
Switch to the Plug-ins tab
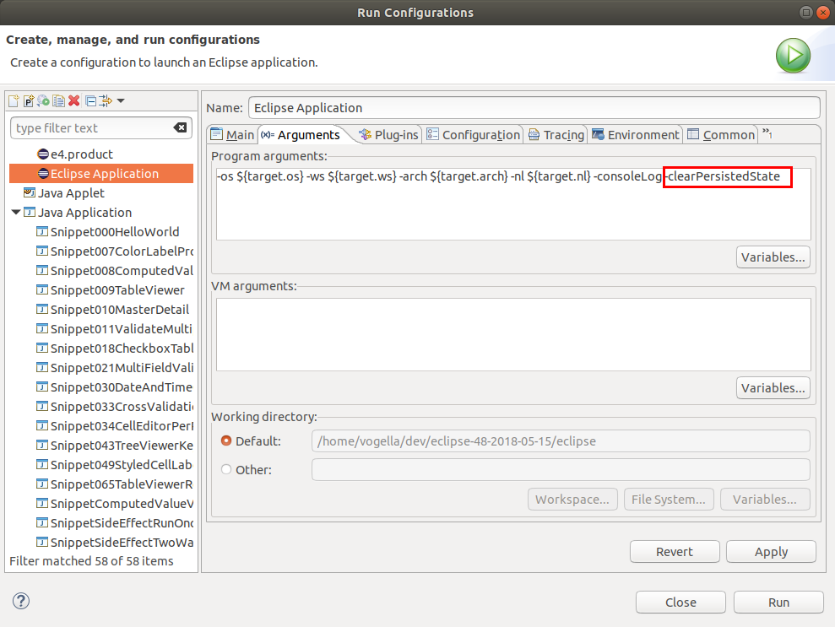[388, 135]
